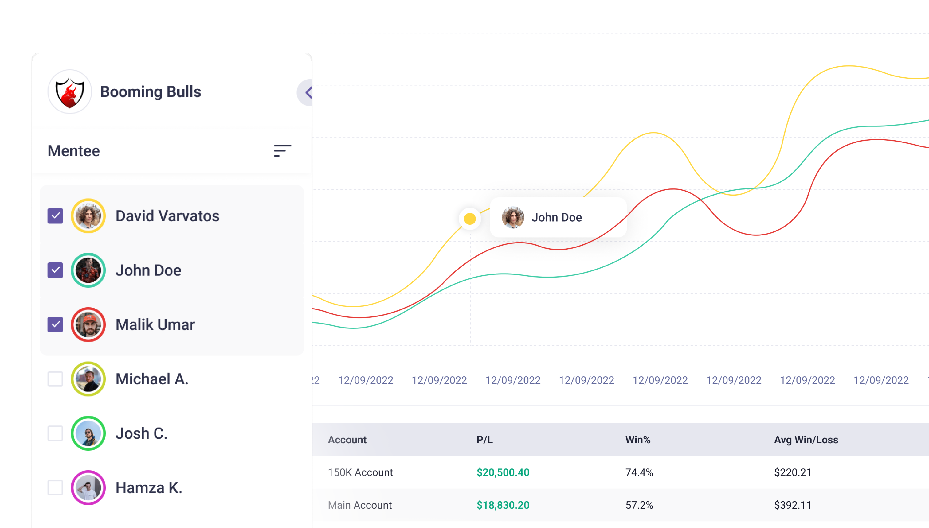The image size is (929, 528).
Task: Open the sort options beside Mentee header
Action: (282, 150)
